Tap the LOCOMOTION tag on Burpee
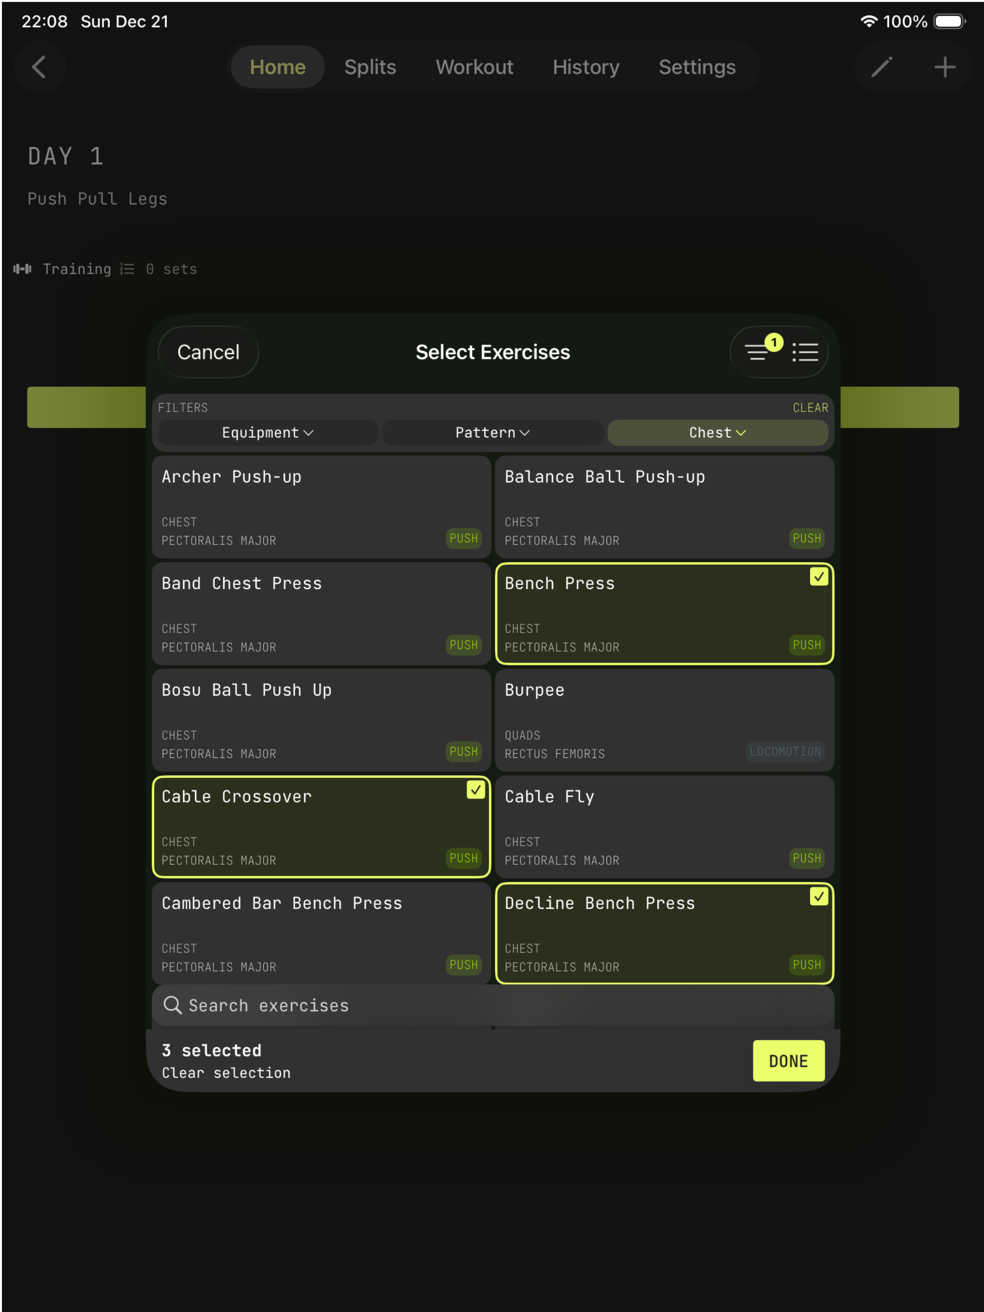 pyautogui.click(x=785, y=751)
